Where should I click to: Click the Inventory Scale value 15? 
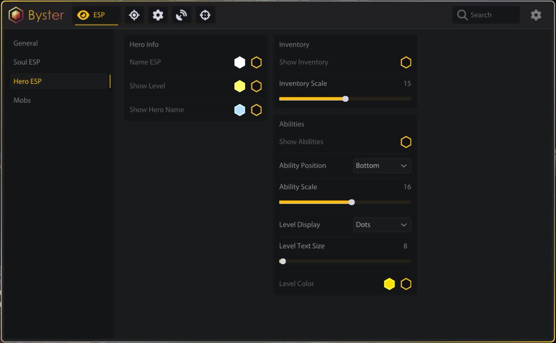tap(407, 84)
